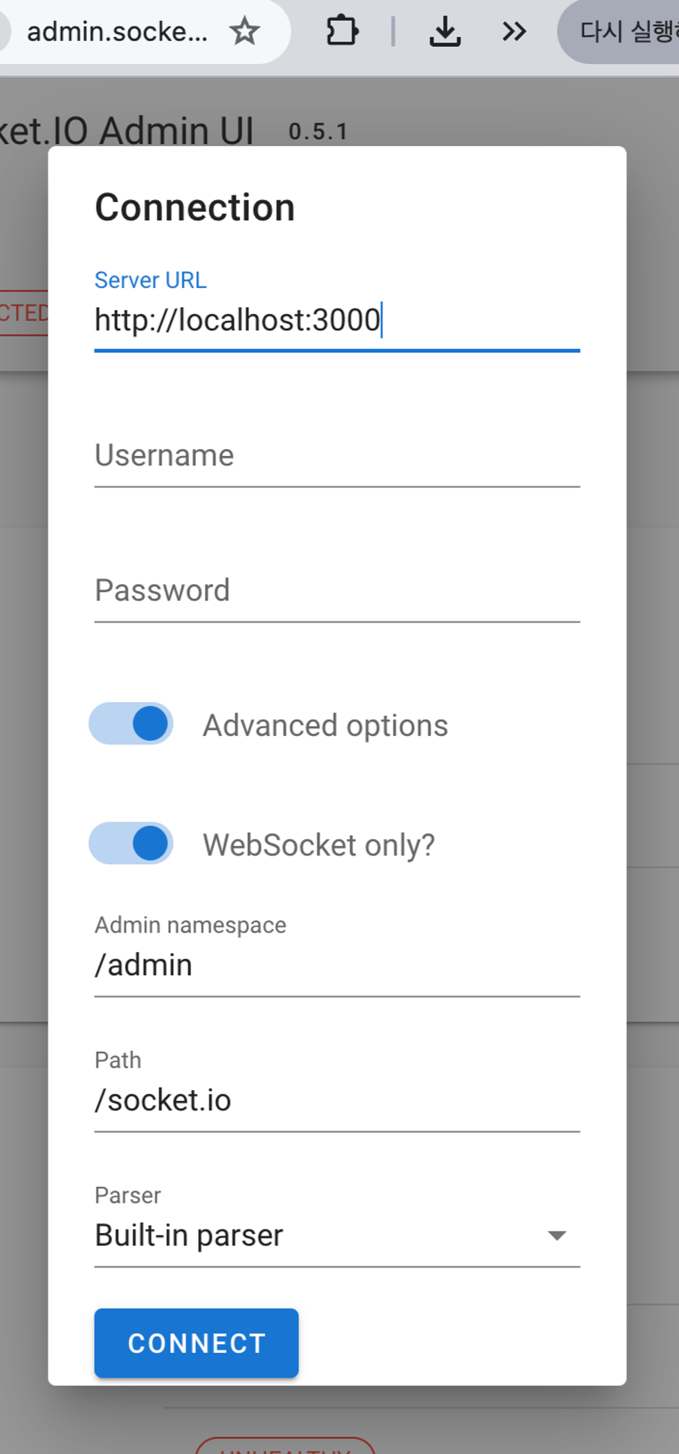Viewport: 679px width, 1454px height.
Task: Open the browser extensions puzzle icon
Action: pyautogui.click(x=342, y=31)
